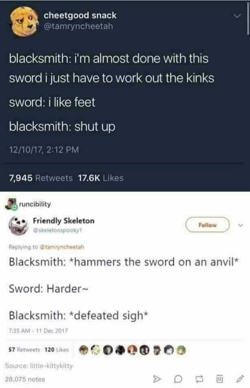Image resolution: width=250 pixels, height=388 pixels.
Task: Open the @skeletonspooky1 profile handle
Action: pos(57,230)
